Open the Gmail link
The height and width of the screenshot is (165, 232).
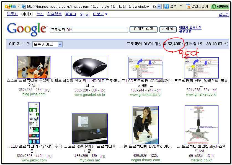click(x=84, y=14)
